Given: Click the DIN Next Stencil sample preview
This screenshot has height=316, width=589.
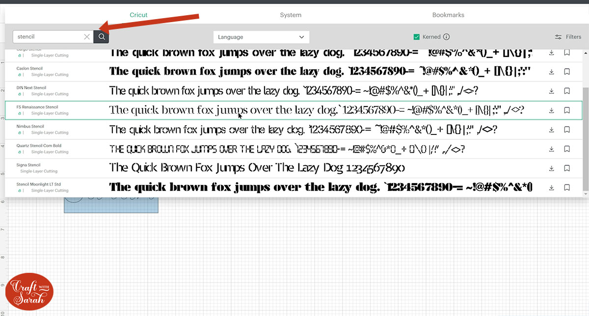Looking at the screenshot, I should (x=294, y=91).
